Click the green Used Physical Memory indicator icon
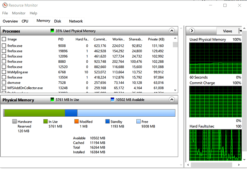 point(53,31)
